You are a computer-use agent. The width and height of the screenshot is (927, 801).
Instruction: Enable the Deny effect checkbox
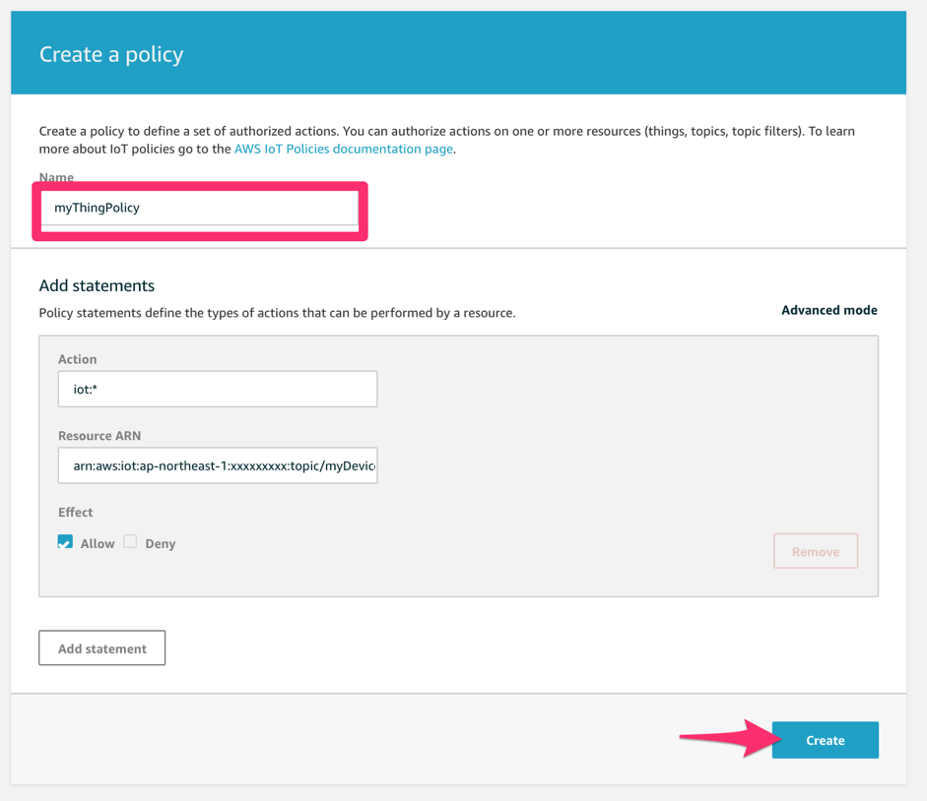click(130, 542)
